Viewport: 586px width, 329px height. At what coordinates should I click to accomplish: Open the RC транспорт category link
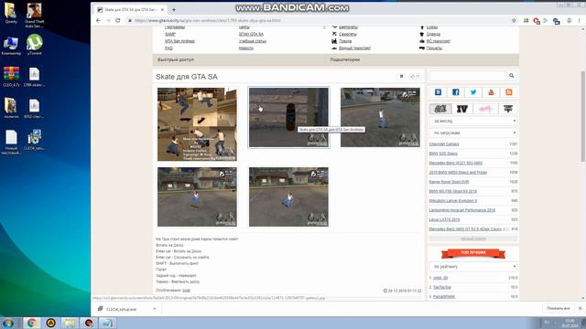pos(438,41)
